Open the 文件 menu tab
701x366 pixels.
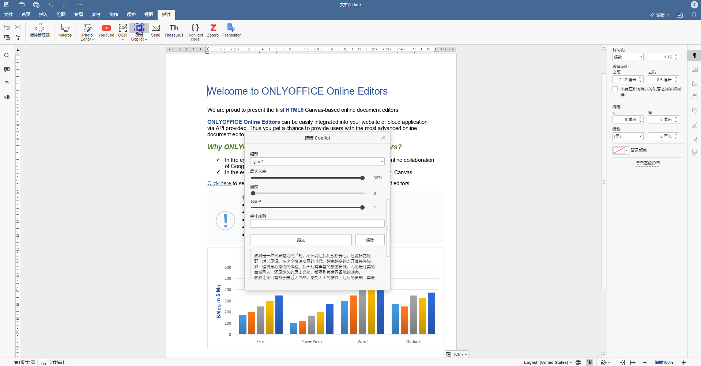pyautogui.click(x=8, y=15)
